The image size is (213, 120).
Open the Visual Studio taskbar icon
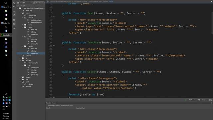6,43
